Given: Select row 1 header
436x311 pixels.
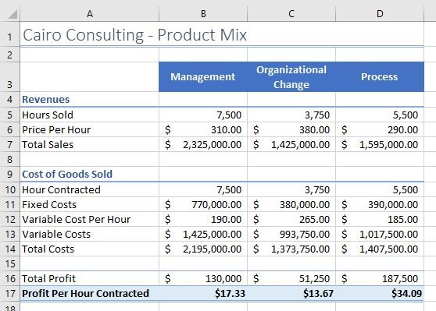Looking at the screenshot, I should click(9, 34).
